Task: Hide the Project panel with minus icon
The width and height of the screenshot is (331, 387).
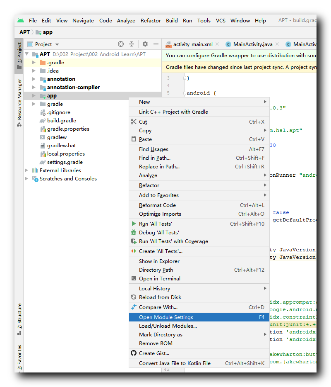Action: pyautogui.click(x=156, y=44)
